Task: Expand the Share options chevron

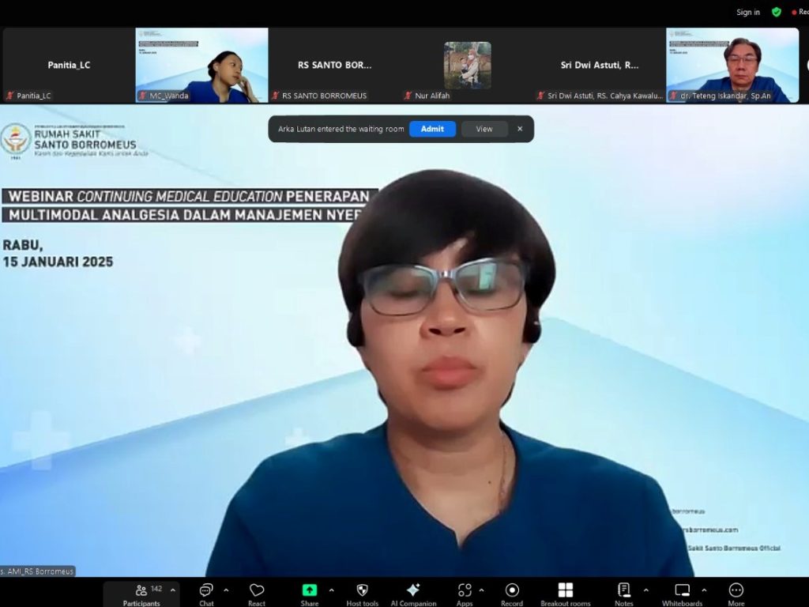Action: point(331,590)
